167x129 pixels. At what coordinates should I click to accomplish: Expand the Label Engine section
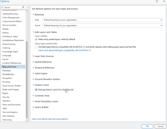(33, 73)
